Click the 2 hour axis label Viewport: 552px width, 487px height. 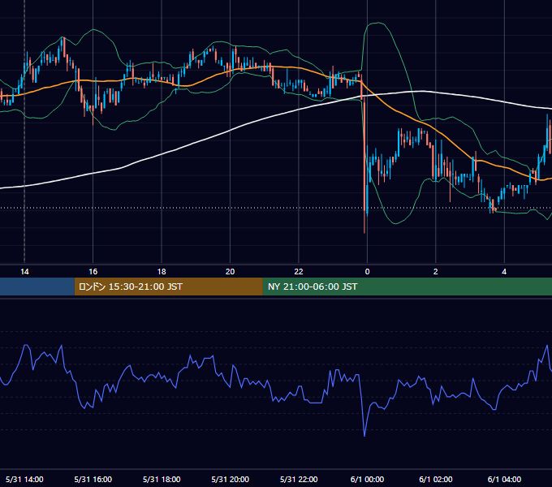click(x=435, y=272)
